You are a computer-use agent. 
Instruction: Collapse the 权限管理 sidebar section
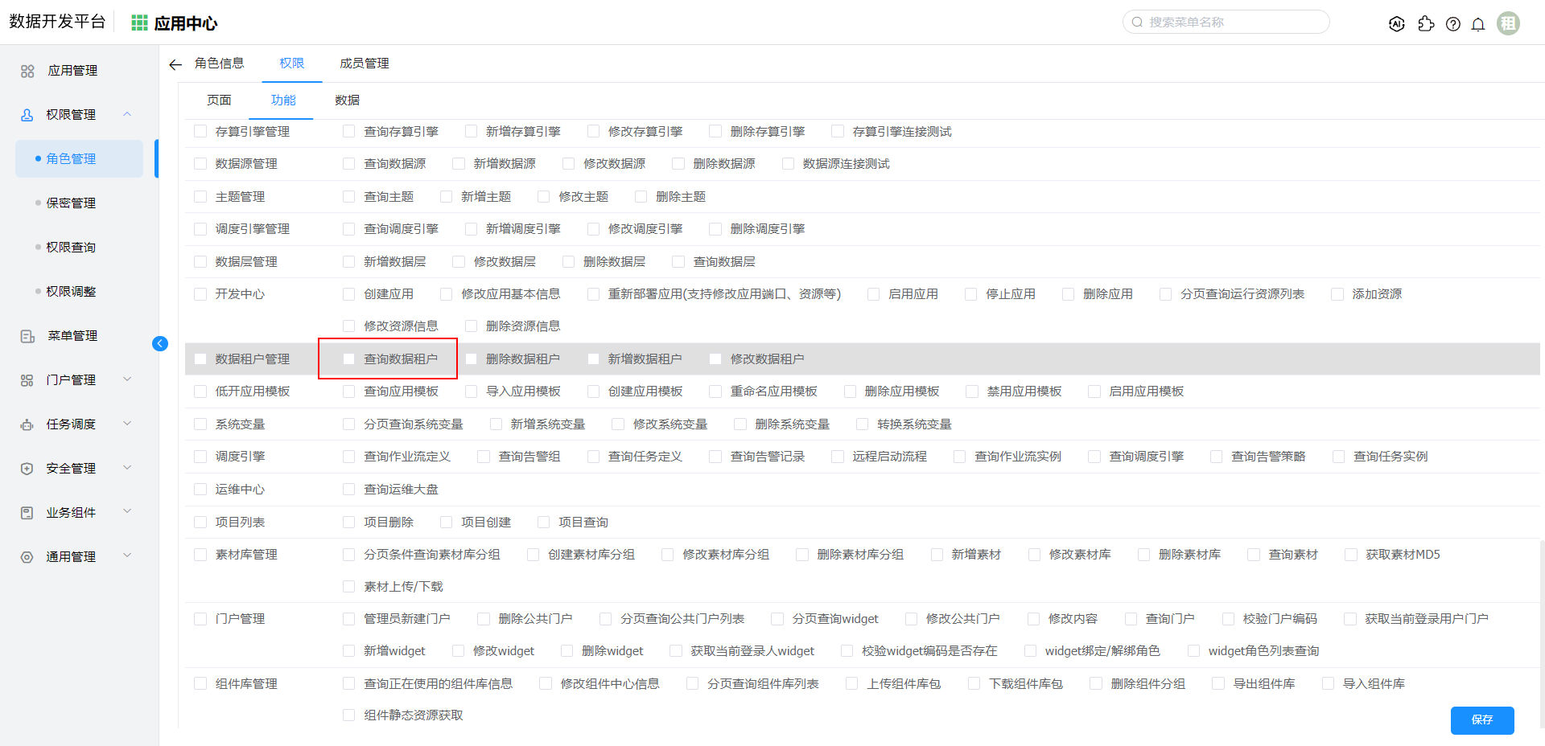pos(127,114)
